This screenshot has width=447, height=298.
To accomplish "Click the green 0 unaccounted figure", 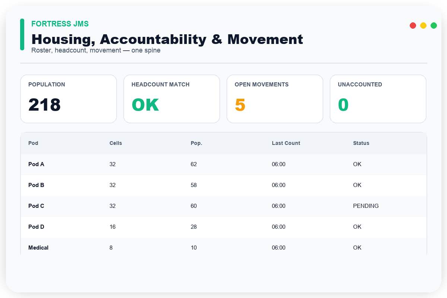I will [343, 105].
